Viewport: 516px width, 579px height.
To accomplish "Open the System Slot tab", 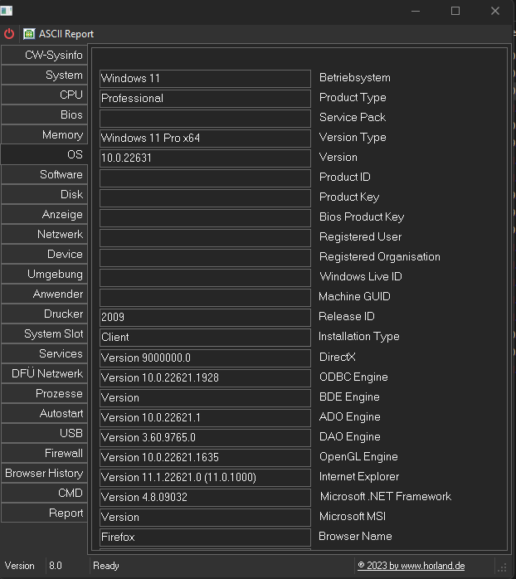I will click(44, 333).
